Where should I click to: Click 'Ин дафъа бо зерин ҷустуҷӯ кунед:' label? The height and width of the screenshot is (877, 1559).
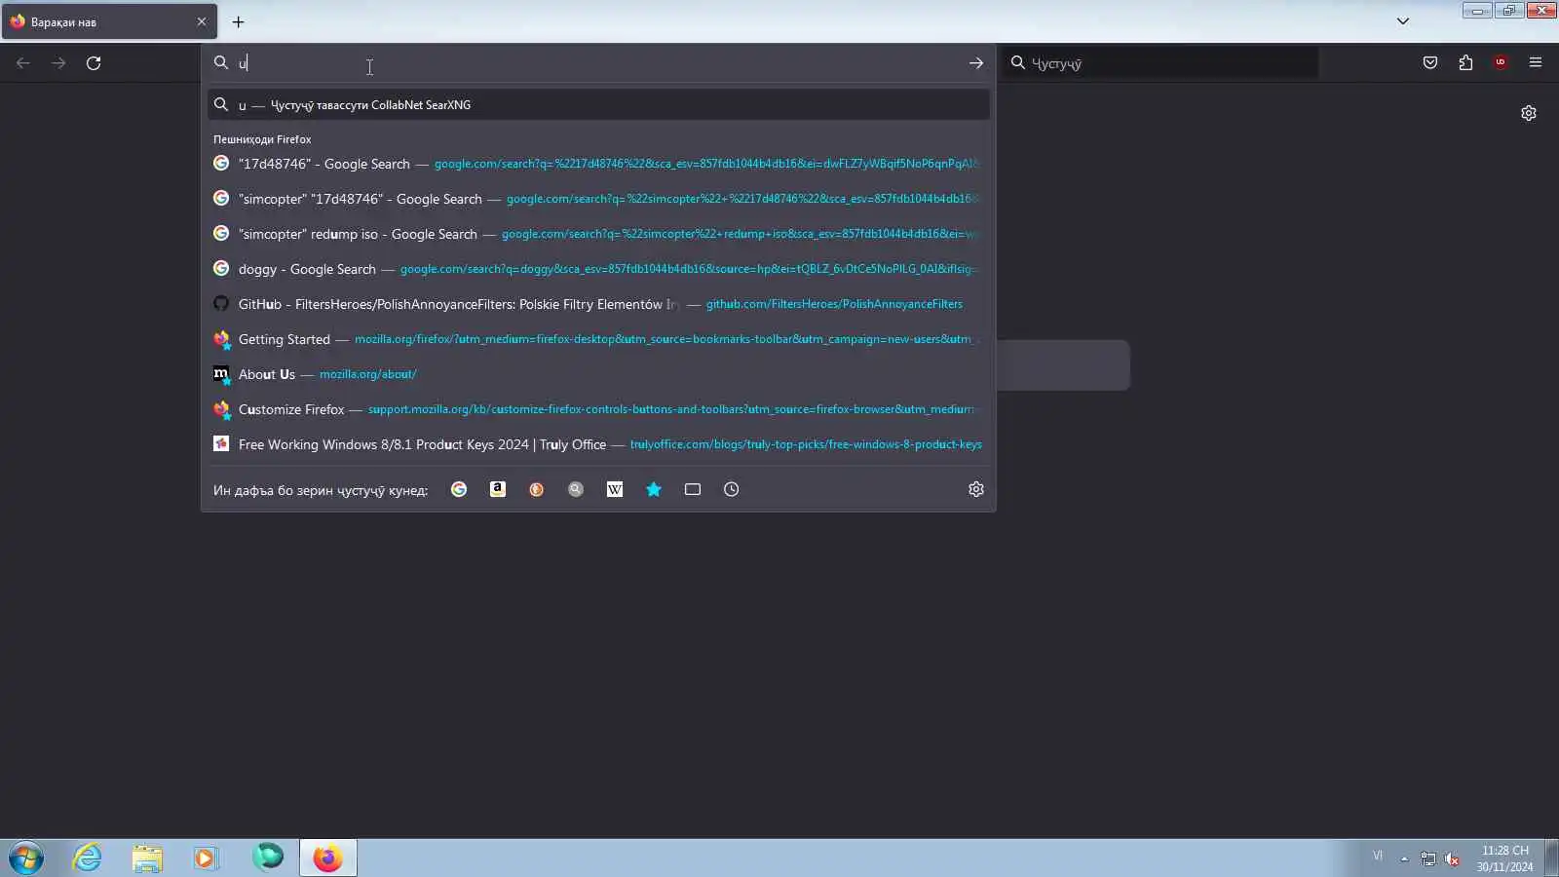coord(321,490)
